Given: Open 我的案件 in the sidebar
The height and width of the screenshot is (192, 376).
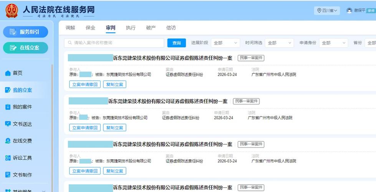Looking at the screenshot, I should tap(22, 107).
